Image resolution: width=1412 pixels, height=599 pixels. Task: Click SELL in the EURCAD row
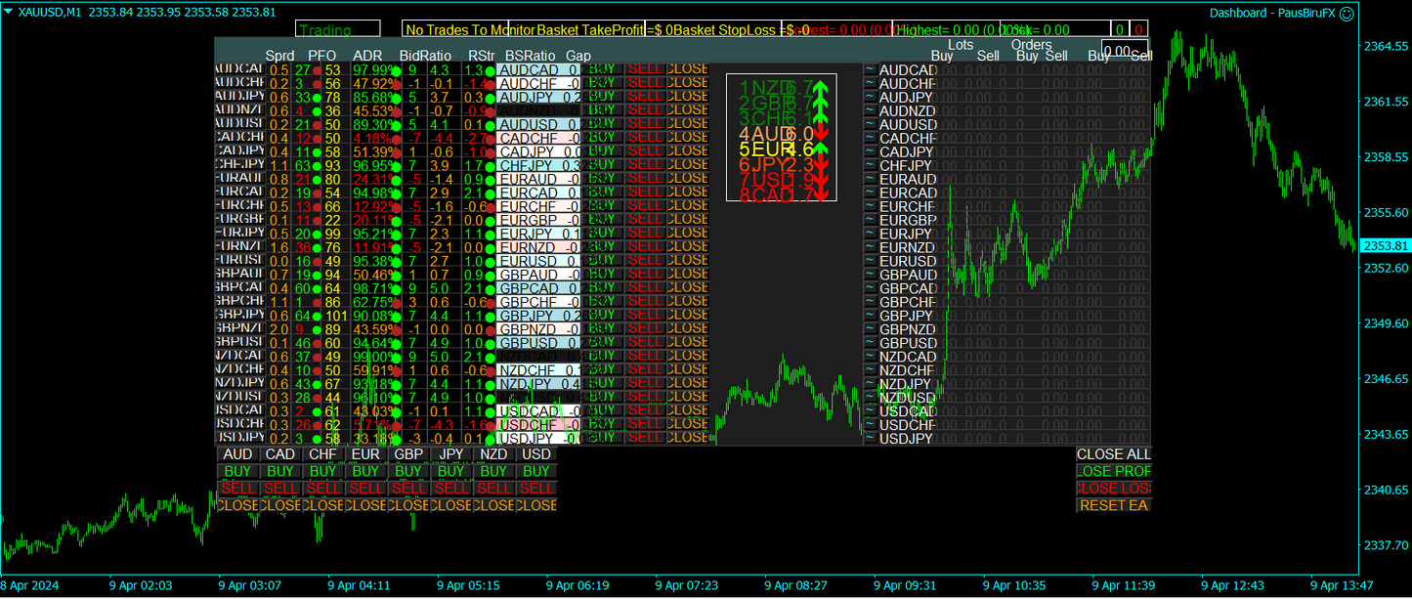(x=644, y=193)
